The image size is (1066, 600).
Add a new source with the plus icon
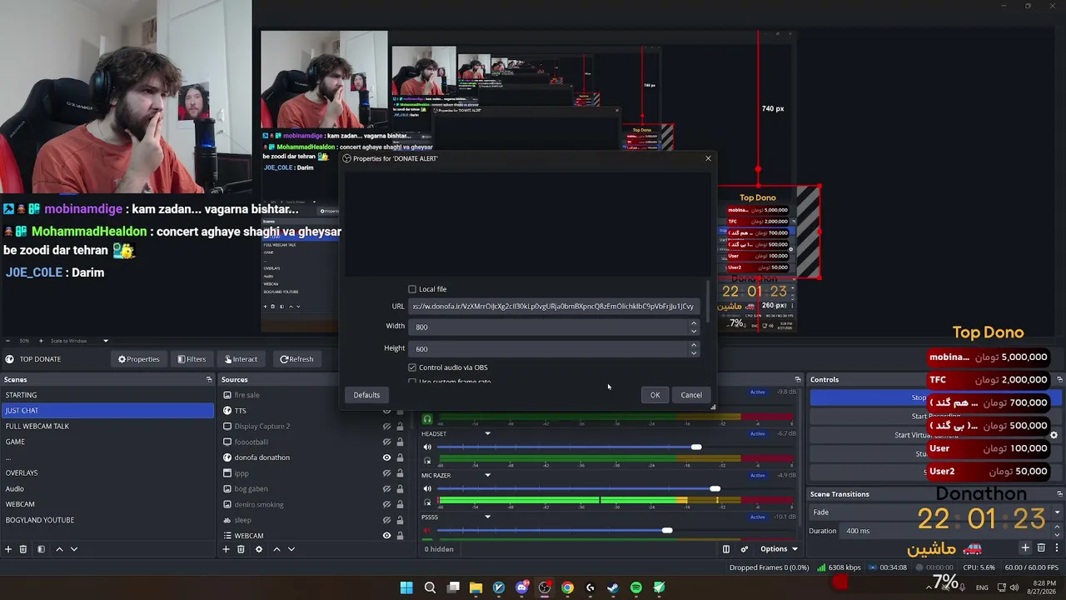pos(226,549)
